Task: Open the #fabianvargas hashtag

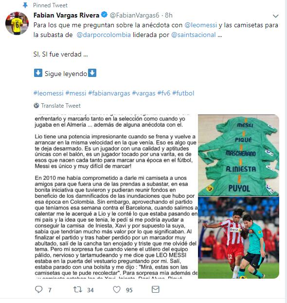Action: pos(109,93)
